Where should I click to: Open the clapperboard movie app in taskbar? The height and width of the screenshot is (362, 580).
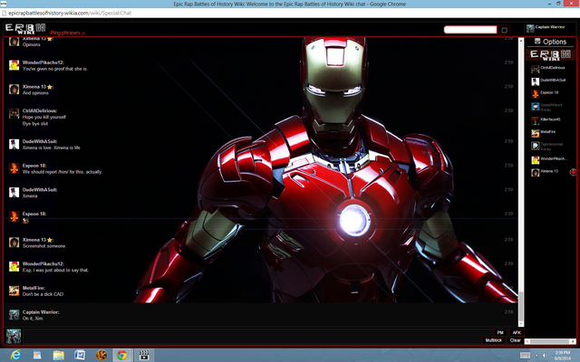(x=144, y=356)
